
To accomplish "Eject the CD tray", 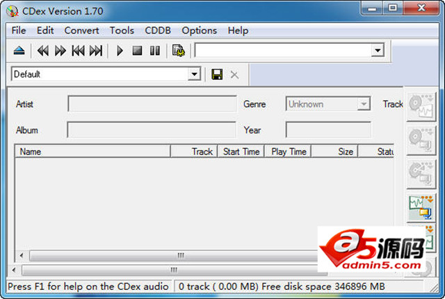I will coord(19,51).
